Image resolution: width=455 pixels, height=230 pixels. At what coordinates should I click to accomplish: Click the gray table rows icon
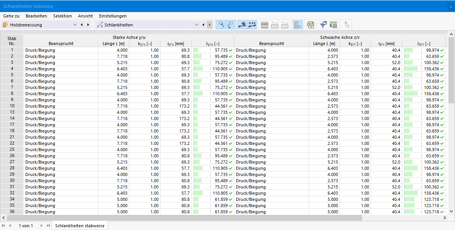(264, 25)
